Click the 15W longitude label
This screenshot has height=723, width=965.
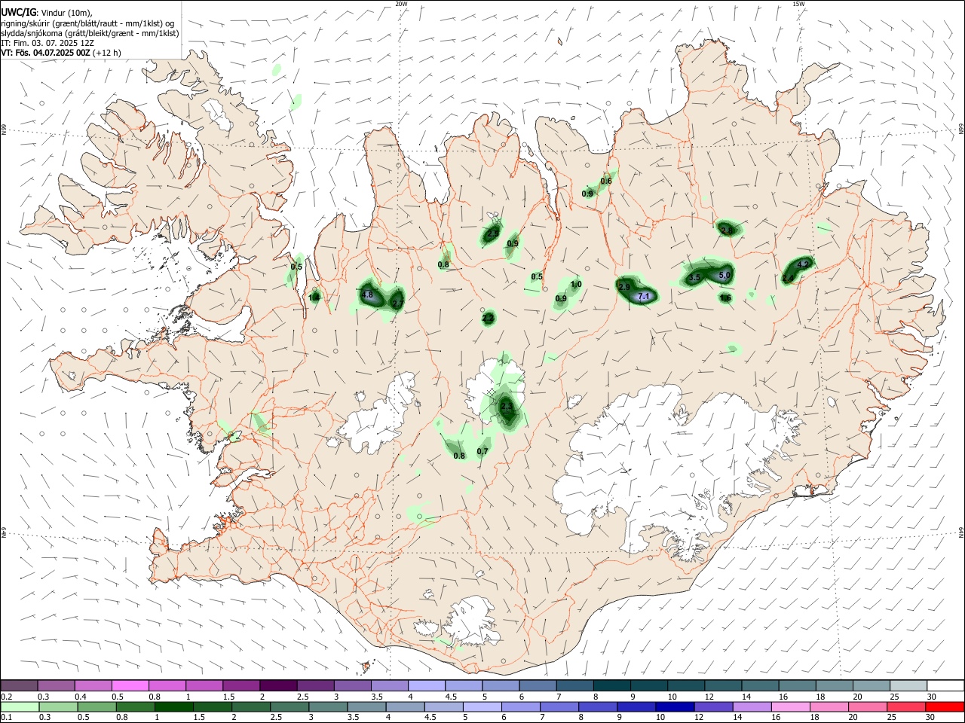coord(798,4)
